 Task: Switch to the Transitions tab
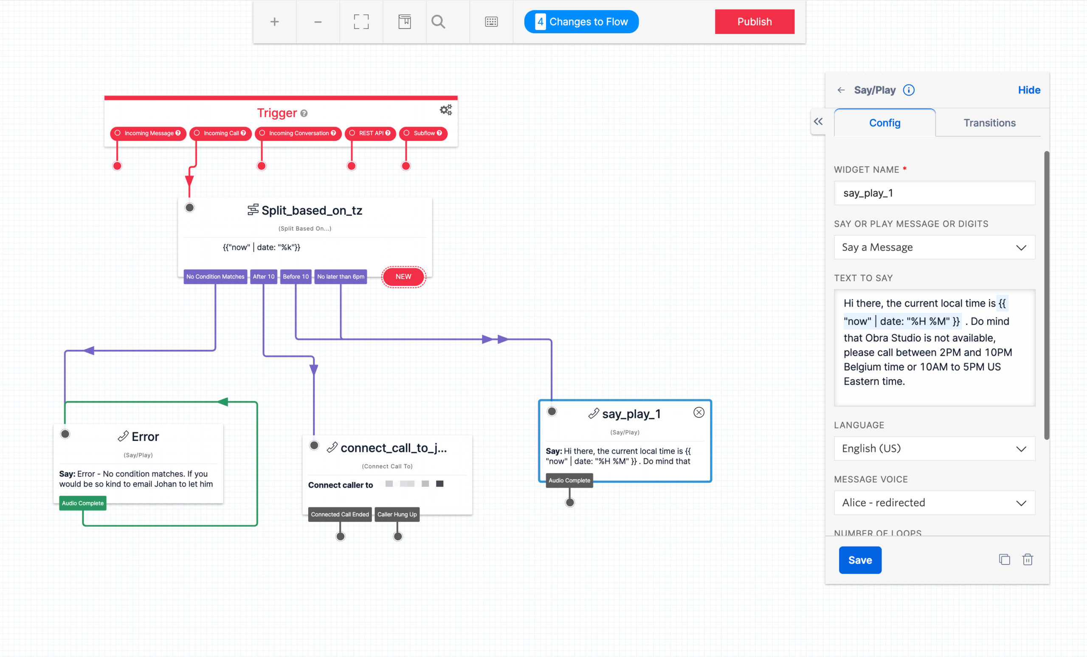(989, 123)
